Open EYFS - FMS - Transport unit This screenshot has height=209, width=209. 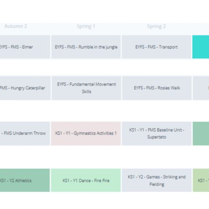(156, 47)
